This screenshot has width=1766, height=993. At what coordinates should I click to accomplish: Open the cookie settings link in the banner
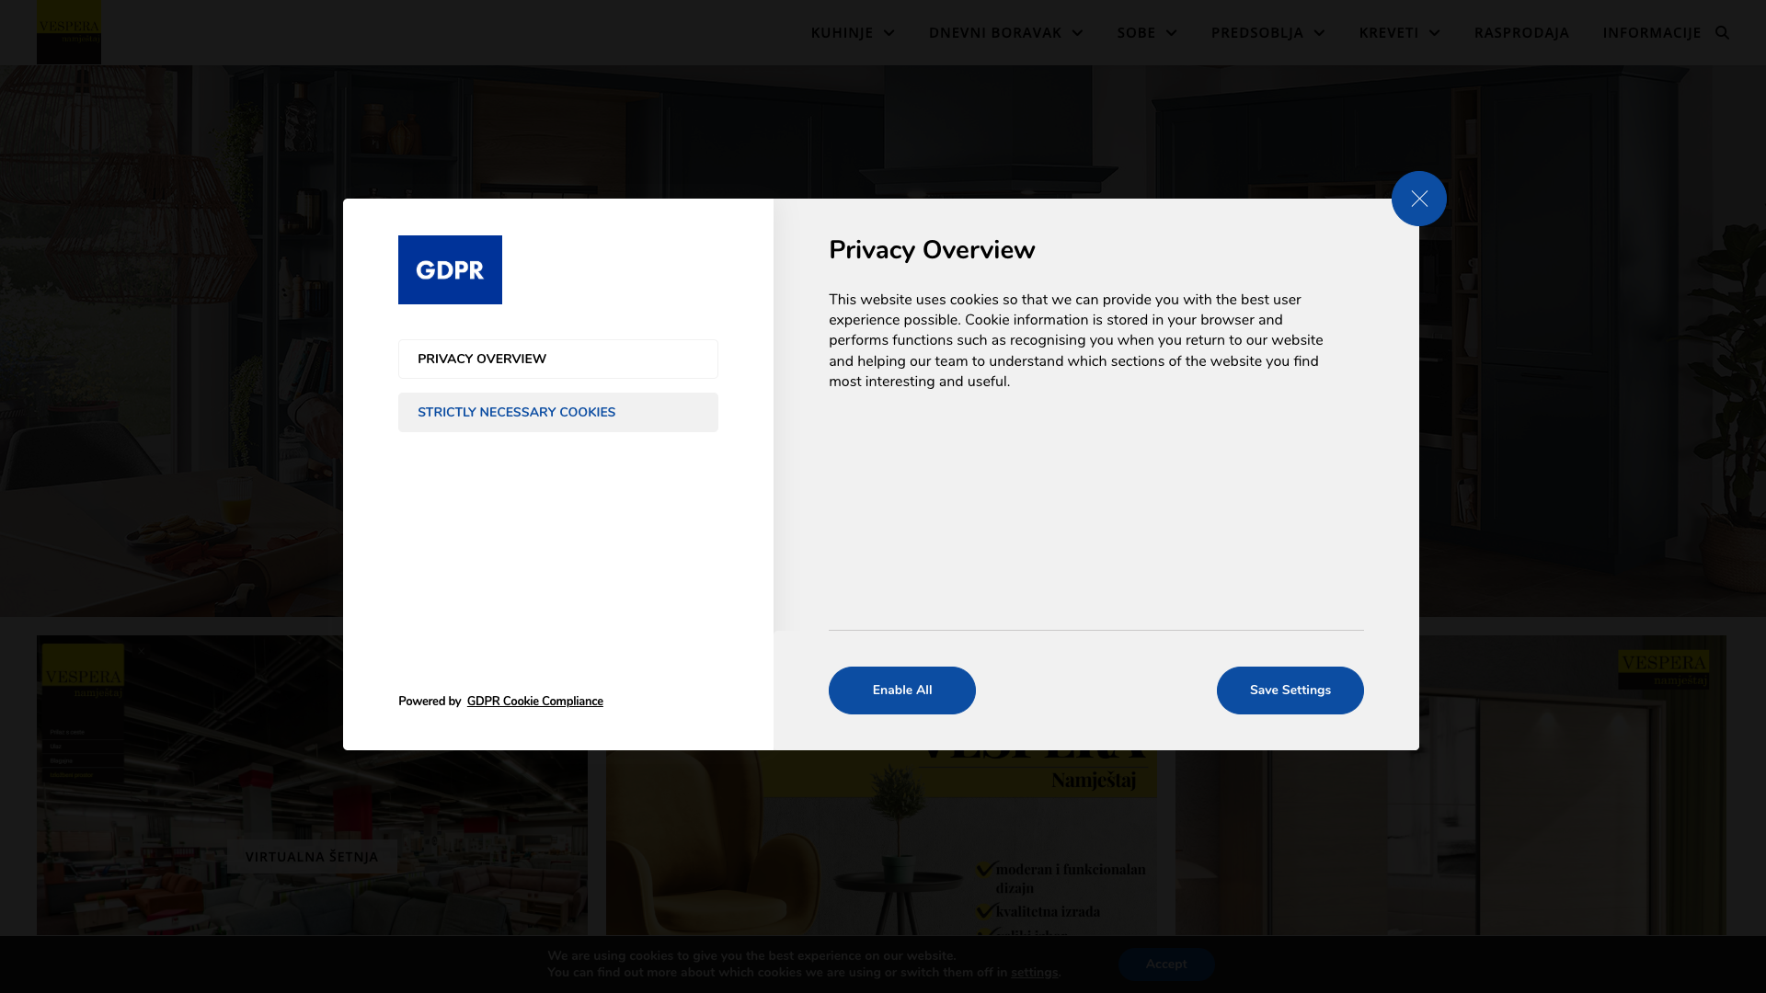pos(1034,973)
